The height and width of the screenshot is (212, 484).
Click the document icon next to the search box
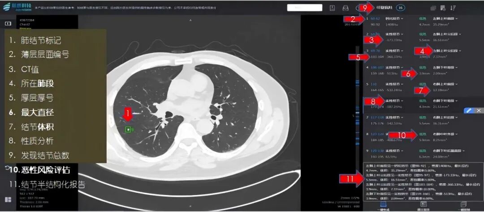pos(332,8)
